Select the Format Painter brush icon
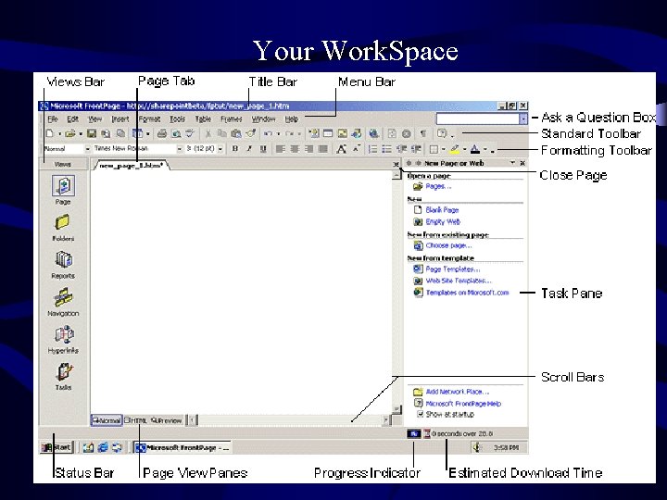 tap(251, 133)
